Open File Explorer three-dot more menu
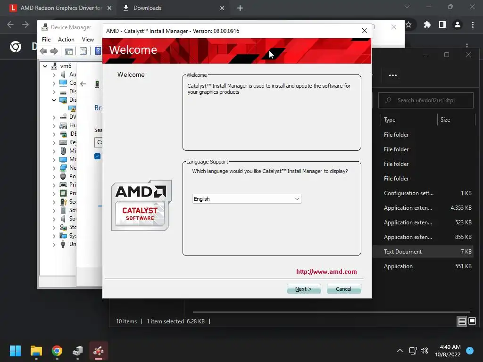483x362 pixels. 393,75
